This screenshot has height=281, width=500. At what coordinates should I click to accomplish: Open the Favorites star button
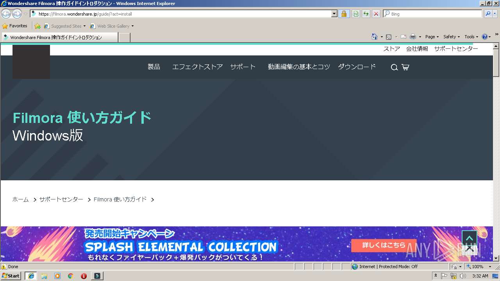coord(15,26)
